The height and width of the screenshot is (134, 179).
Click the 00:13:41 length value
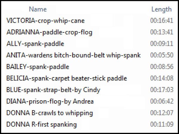tap(162, 32)
